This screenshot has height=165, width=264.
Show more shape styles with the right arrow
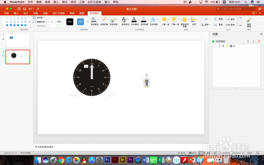(88, 22)
